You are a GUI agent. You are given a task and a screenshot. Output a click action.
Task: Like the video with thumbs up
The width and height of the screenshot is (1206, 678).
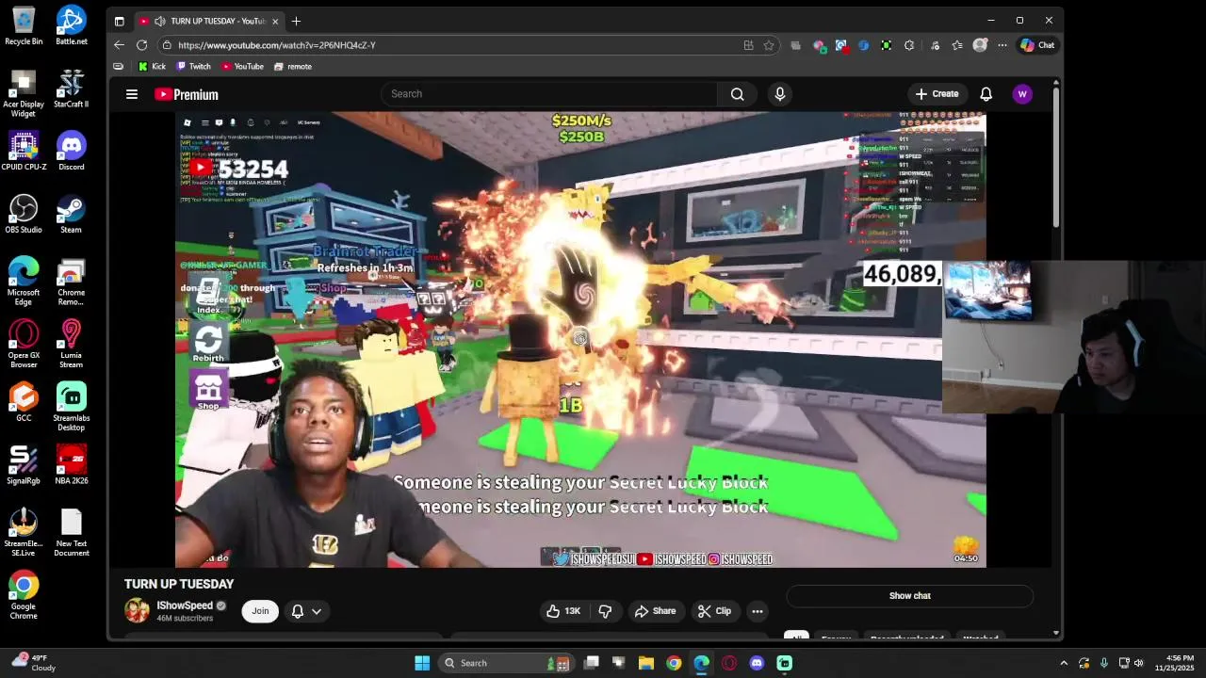[563, 611]
